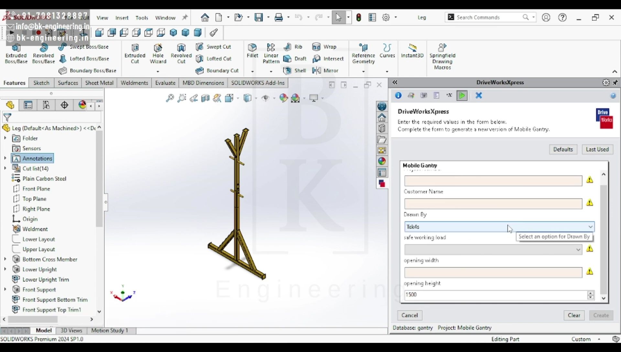Open Reference Geometry tool
The height and width of the screenshot is (352, 621).
(x=363, y=54)
